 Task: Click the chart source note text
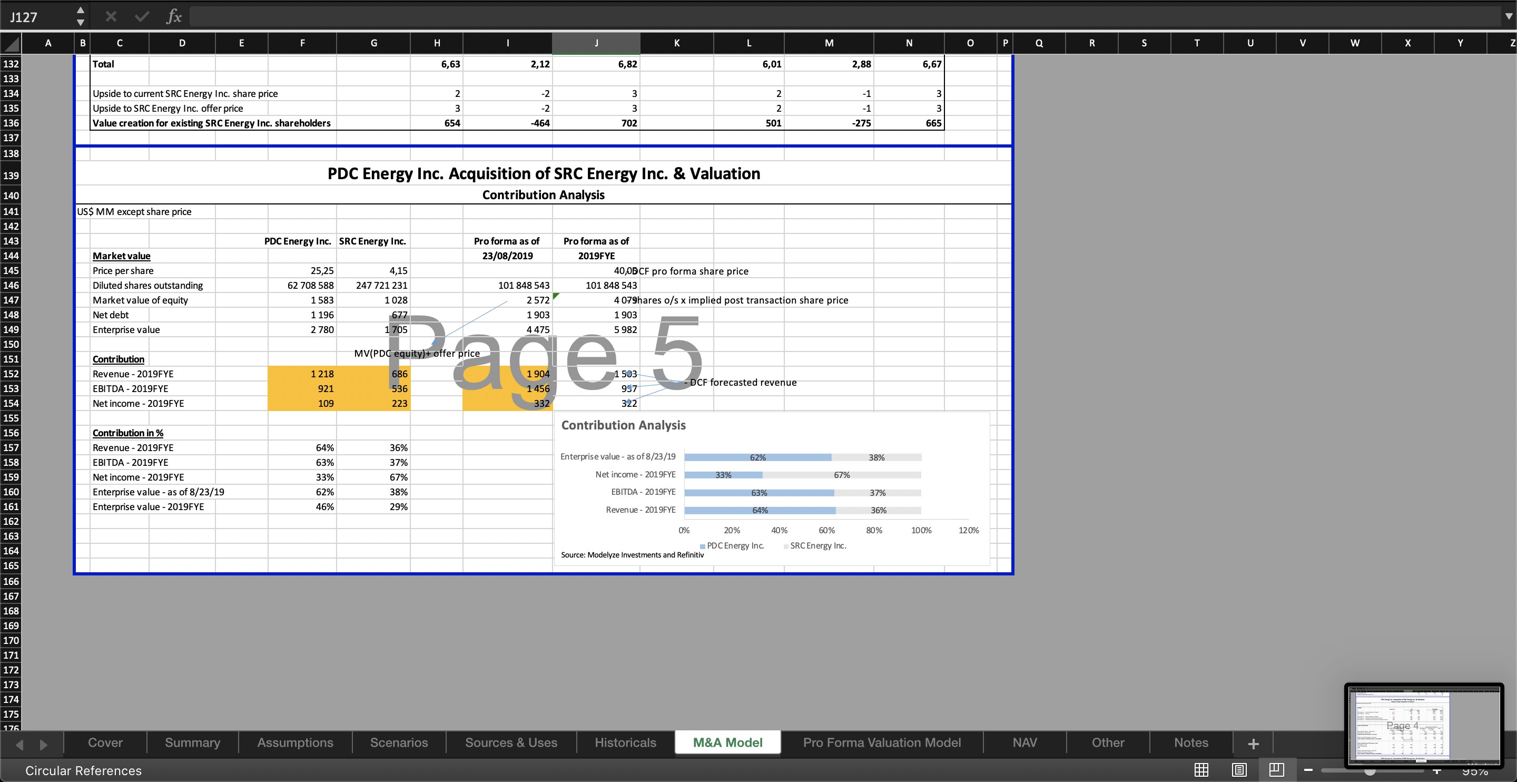coord(632,554)
